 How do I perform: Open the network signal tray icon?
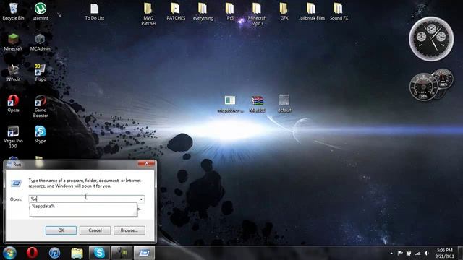point(418,253)
